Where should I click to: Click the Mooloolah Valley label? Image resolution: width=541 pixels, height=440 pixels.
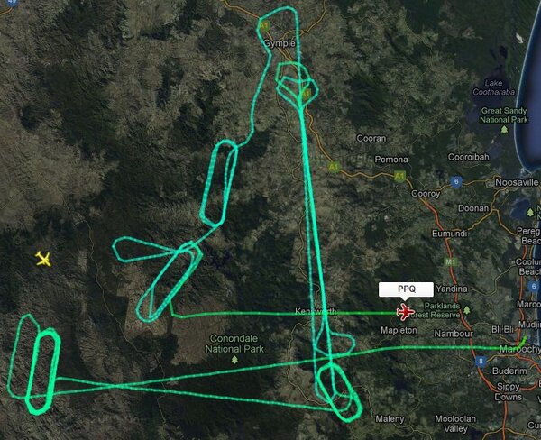click(455, 424)
